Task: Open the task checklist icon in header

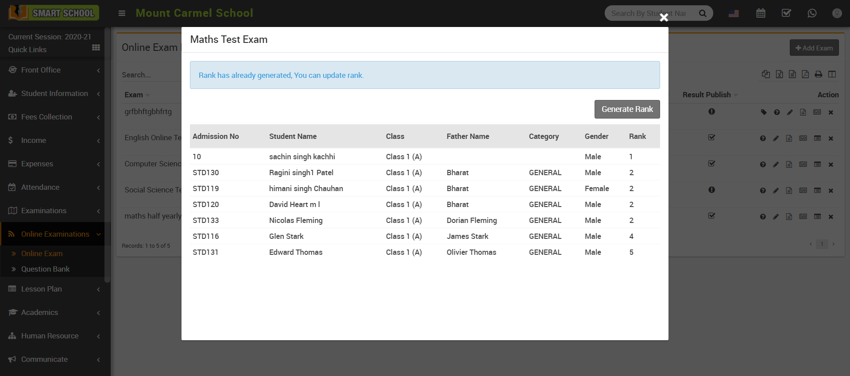Action: click(x=786, y=13)
